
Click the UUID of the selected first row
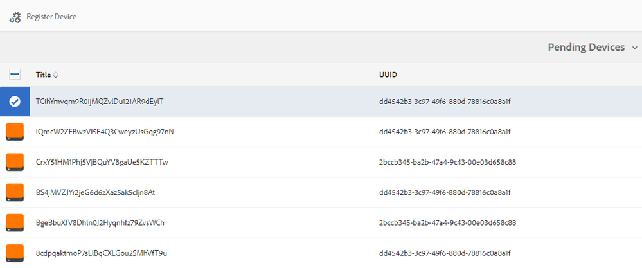(x=445, y=102)
